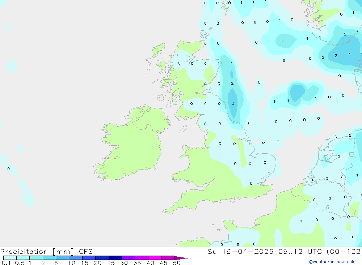Open the weatheronline.co.uk copyright link
This screenshot has height=265, width=362.
[x=332, y=262]
